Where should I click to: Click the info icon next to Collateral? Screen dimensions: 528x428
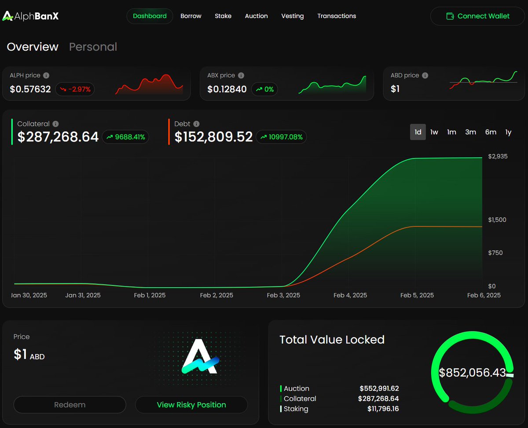(55, 124)
